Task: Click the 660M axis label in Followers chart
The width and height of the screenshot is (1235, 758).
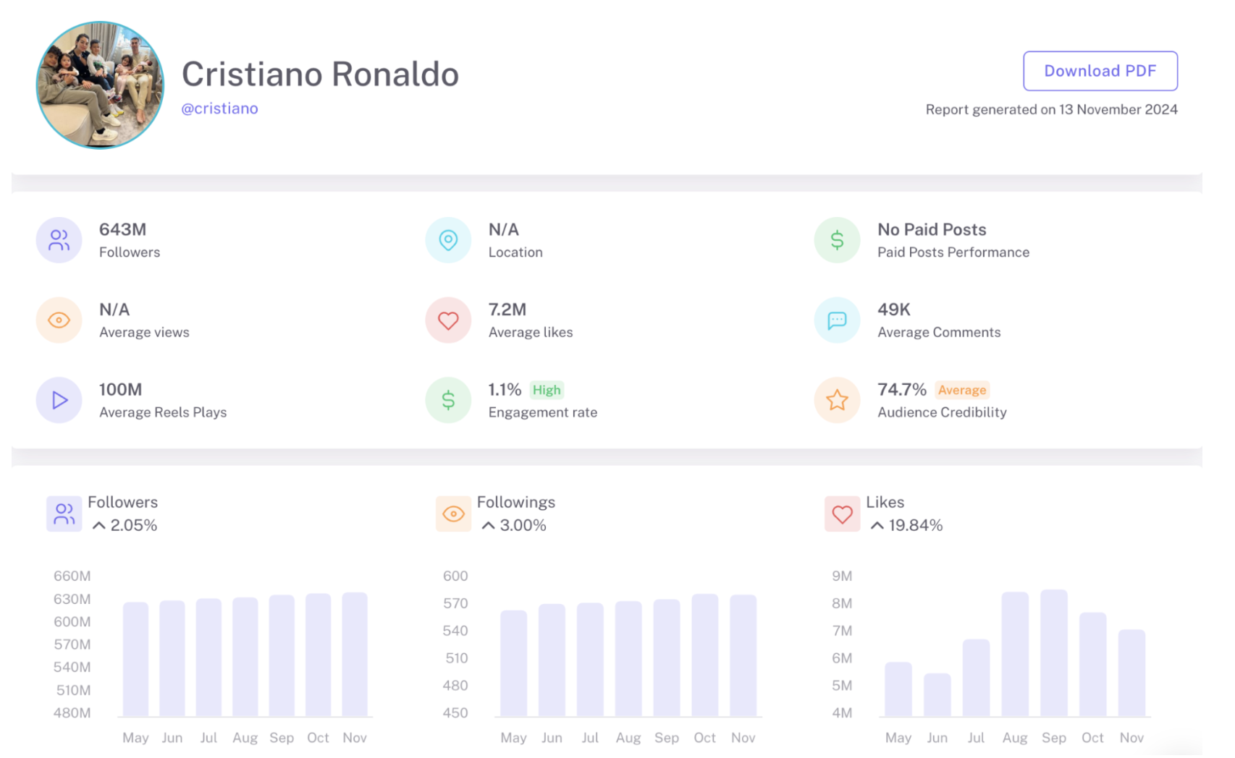Action: (x=72, y=576)
